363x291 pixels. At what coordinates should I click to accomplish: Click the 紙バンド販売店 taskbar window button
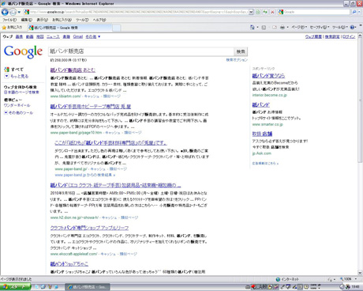tap(88, 287)
